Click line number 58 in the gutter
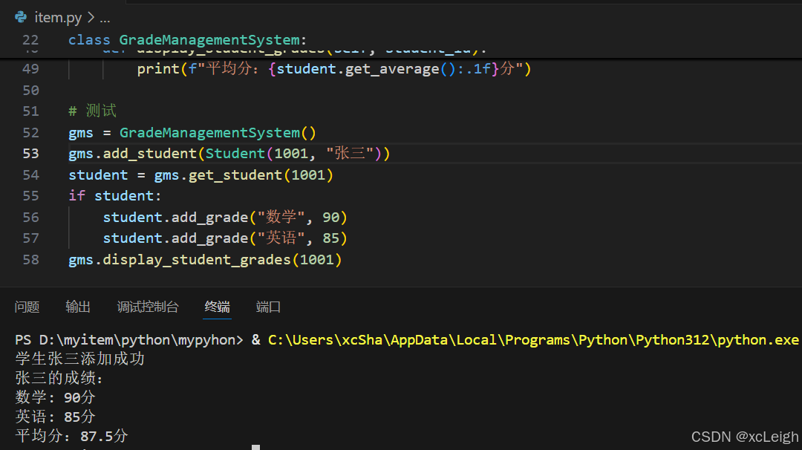This screenshot has height=450, width=802. (30, 260)
